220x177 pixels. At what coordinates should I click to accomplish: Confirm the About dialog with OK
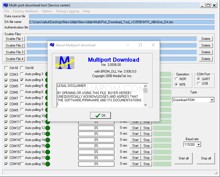coord(100,115)
